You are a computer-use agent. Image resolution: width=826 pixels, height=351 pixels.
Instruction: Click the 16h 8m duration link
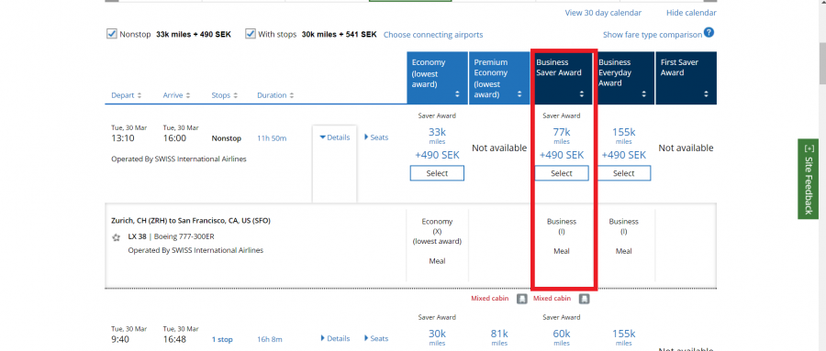270,339
